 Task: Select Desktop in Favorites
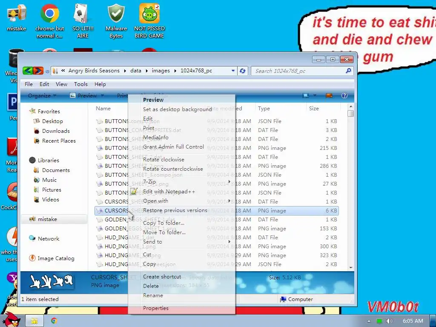[52, 121]
